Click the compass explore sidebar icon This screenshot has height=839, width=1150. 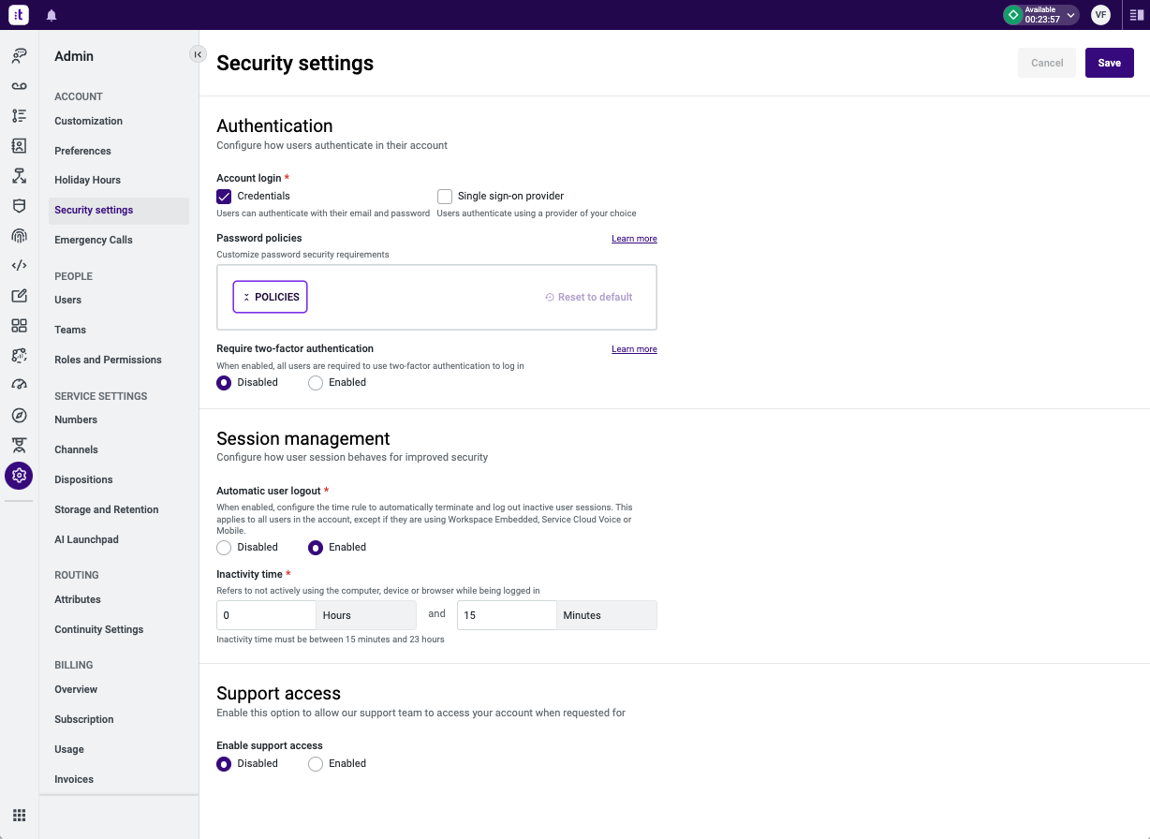tap(19, 415)
